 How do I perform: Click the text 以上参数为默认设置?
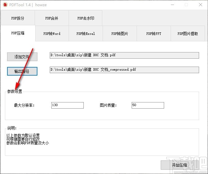(x=23, y=135)
